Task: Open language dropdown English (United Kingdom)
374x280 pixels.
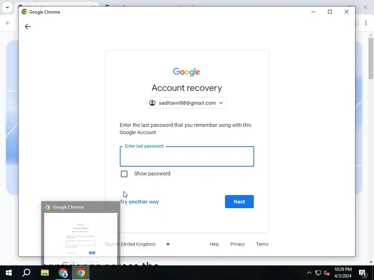Action: tap(138, 244)
